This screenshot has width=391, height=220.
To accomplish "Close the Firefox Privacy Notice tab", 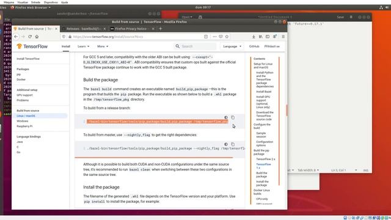I will [x=153, y=29].
